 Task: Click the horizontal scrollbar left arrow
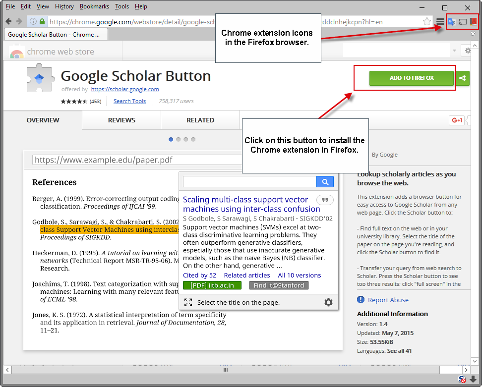point(7,370)
